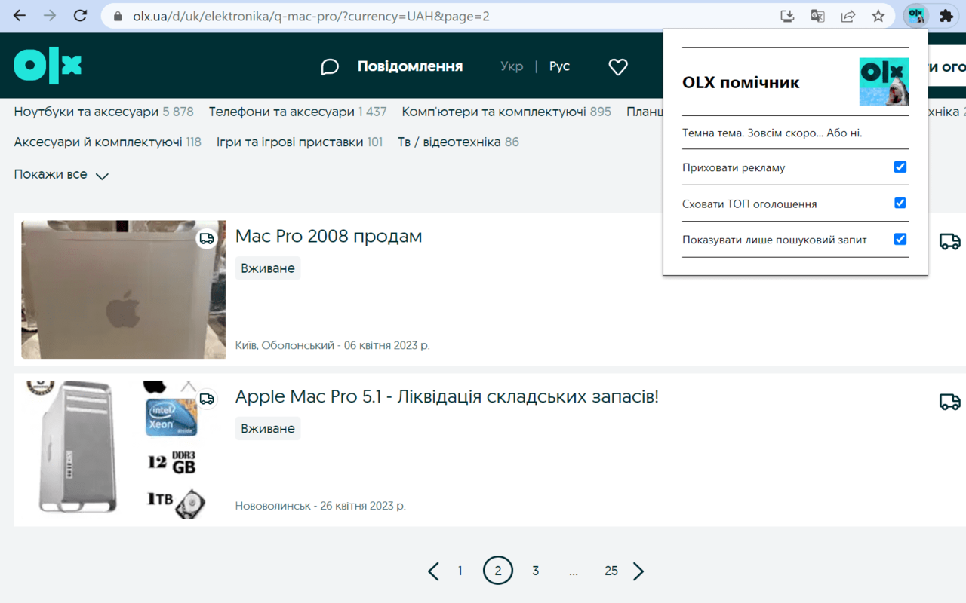Click 'Київ, Оболонський - 06 квітня 2023 р.' text
Screen dimensions: 966x603
333,345
